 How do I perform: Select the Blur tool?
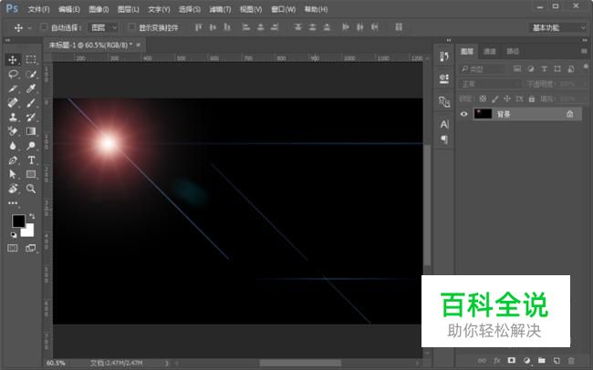[x=13, y=146]
